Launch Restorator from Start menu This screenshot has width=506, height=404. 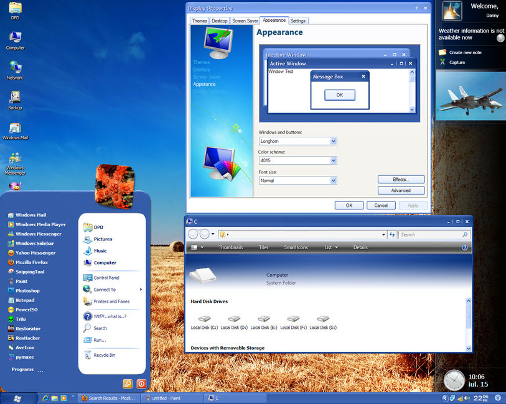pos(24,329)
